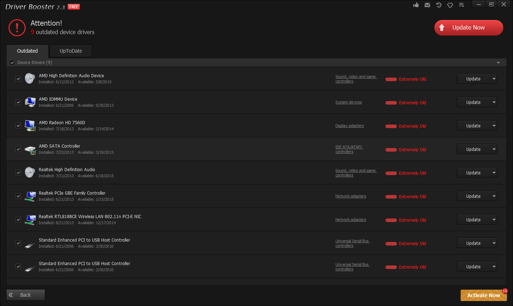Click the Activate Now button
Image resolution: width=513 pixels, height=306 pixels.
pos(483,295)
